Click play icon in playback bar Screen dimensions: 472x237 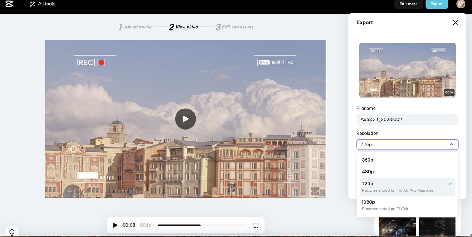coord(115,225)
